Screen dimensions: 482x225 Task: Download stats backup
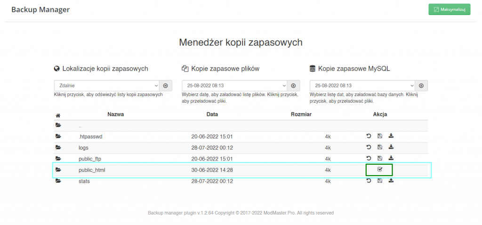391,180
